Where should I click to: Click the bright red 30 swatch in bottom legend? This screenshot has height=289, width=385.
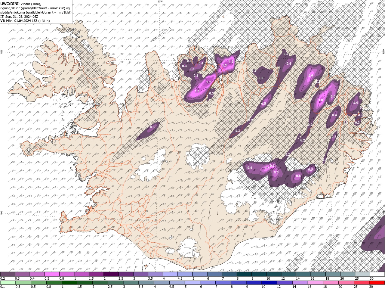point(377,283)
